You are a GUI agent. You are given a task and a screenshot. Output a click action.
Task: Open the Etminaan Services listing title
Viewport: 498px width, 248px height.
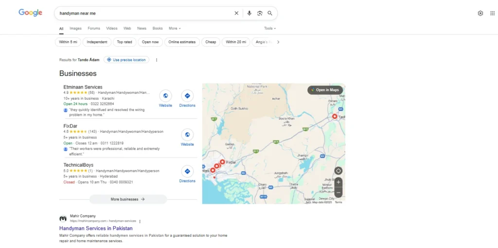[83, 87]
